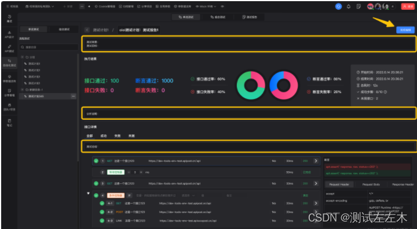Image resolution: width=417 pixels, height=229 pixels.
Task: Open API设计 in the left sidebar
Action: 9,35
